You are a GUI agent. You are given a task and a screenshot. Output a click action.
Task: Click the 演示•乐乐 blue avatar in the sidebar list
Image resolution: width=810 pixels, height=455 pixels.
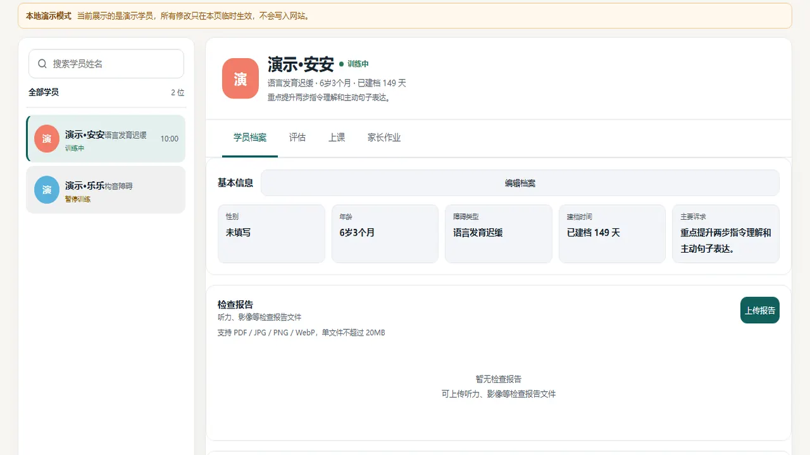pyautogui.click(x=47, y=190)
